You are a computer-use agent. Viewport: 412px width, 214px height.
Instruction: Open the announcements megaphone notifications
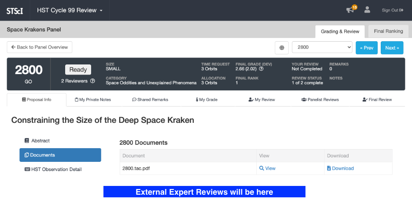[x=350, y=10]
